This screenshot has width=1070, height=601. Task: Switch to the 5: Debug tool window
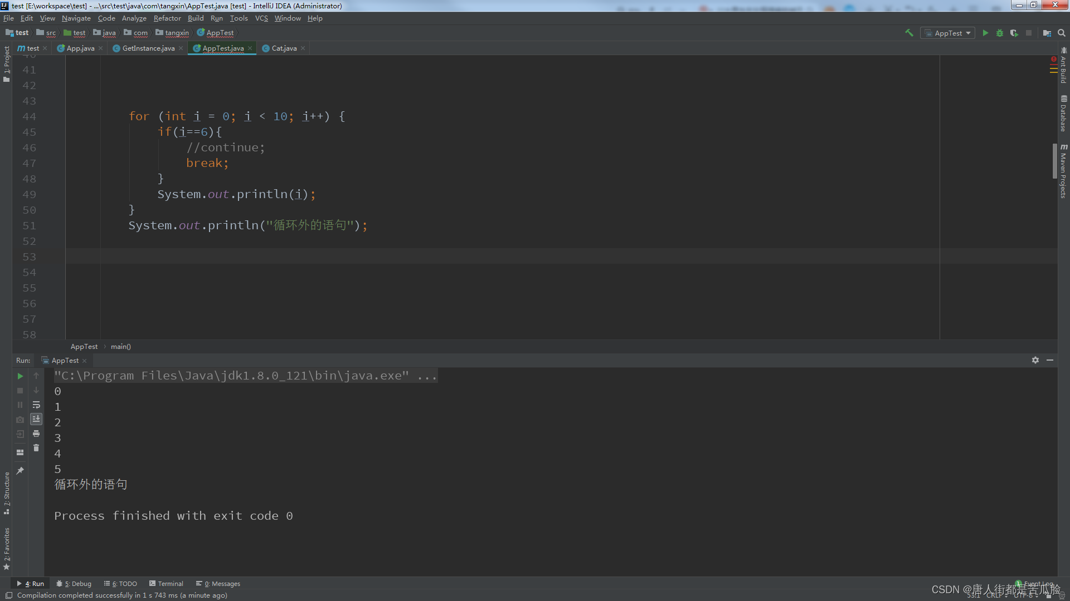[x=74, y=584]
